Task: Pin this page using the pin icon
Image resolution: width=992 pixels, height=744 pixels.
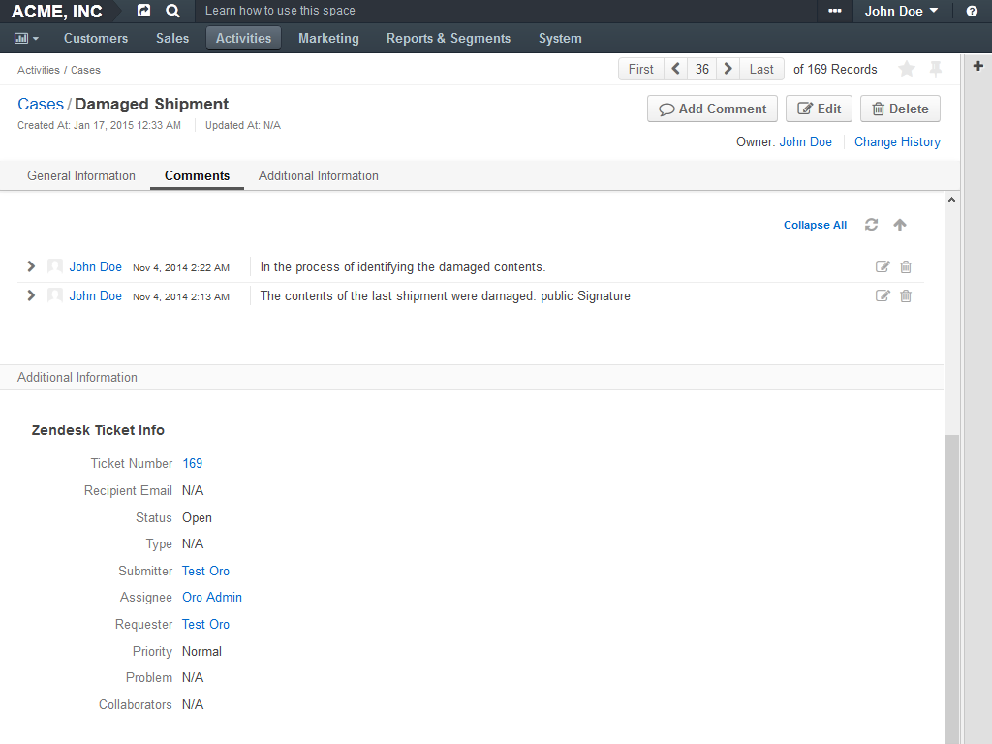Action: click(x=935, y=69)
